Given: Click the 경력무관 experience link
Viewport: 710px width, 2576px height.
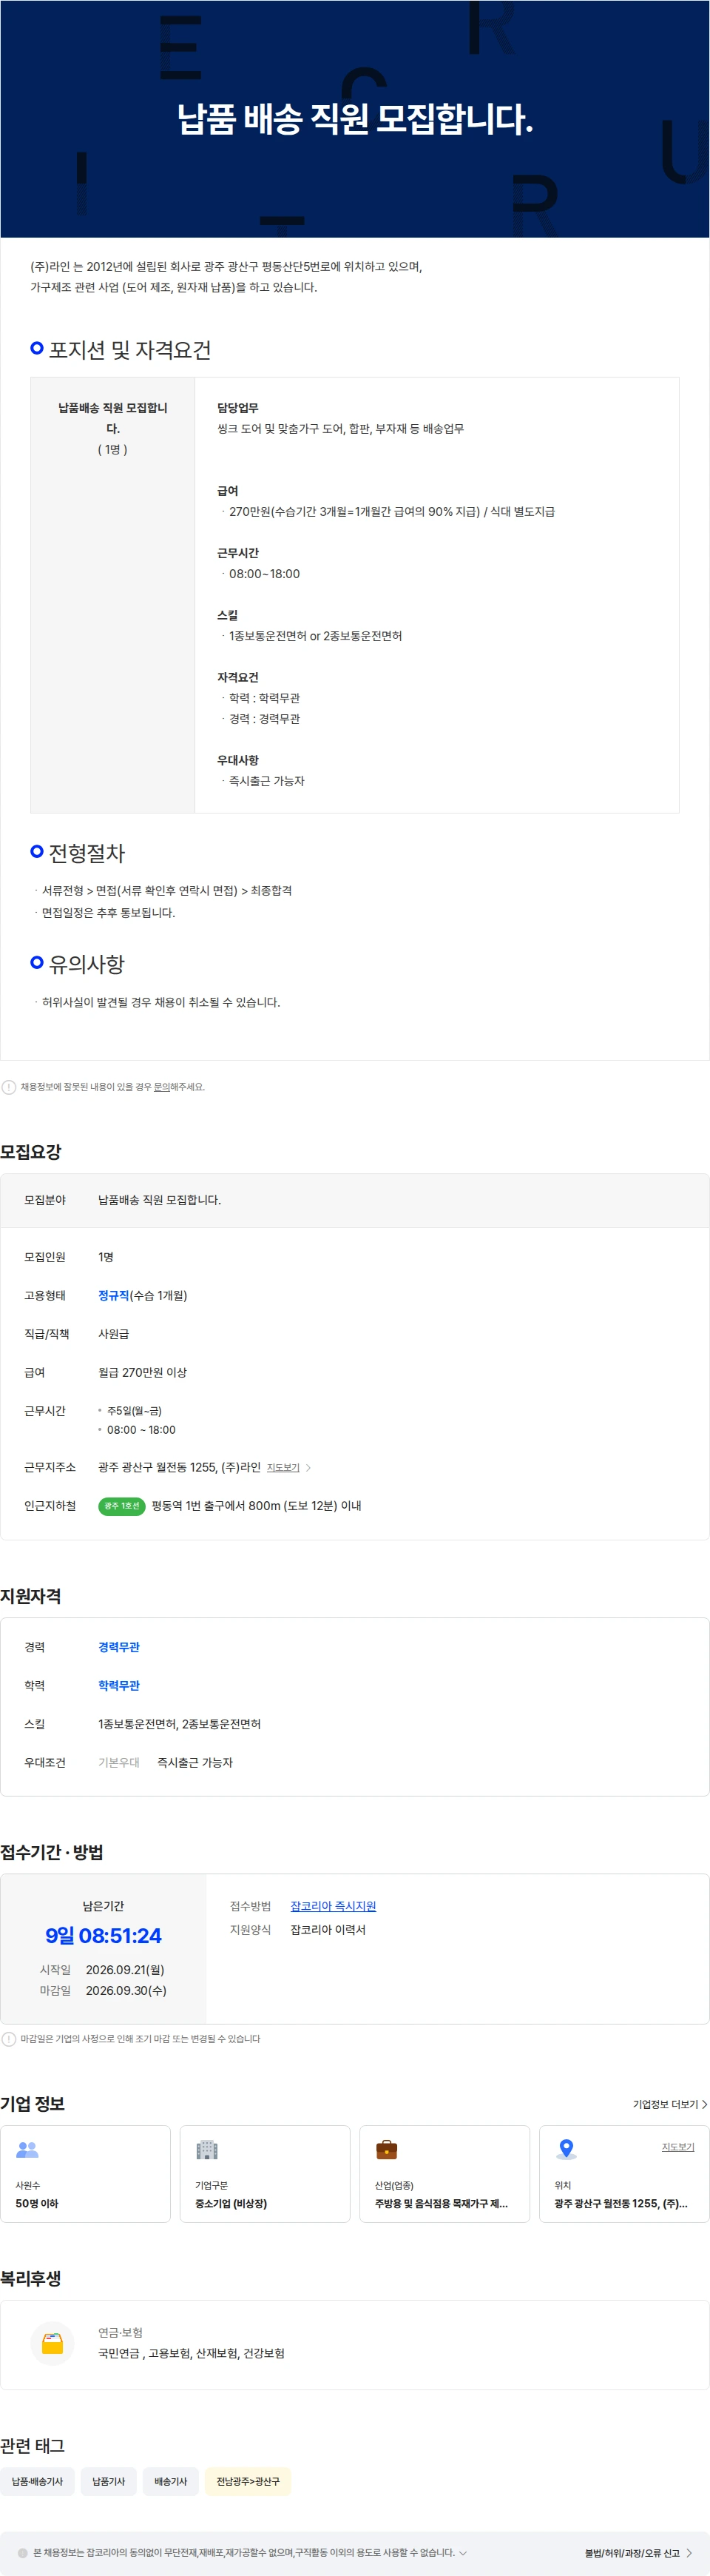Looking at the screenshot, I should (119, 1647).
